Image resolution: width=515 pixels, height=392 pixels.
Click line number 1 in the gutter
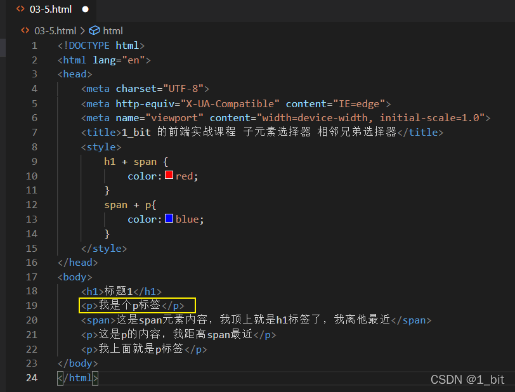point(34,46)
